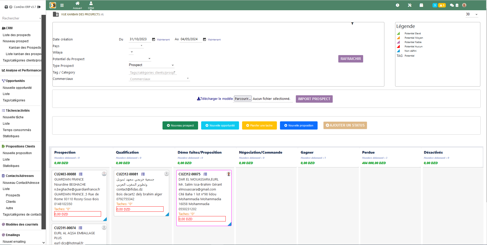The width and height of the screenshot is (487, 245).
Task: Open the CRM person icon in top bar
Action: (91, 3)
